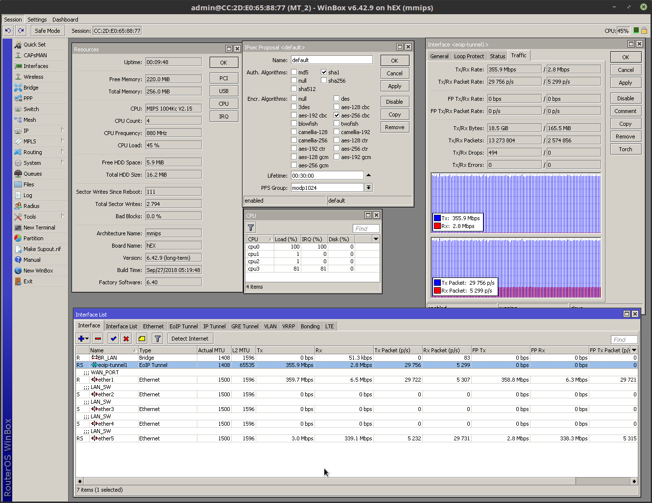Click the blue checkmark enable icon
652x503 pixels.
tap(114, 339)
